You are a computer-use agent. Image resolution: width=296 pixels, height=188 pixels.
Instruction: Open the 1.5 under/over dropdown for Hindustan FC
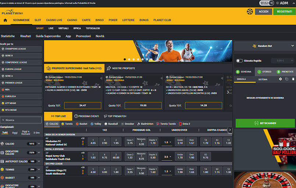click(168, 142)
